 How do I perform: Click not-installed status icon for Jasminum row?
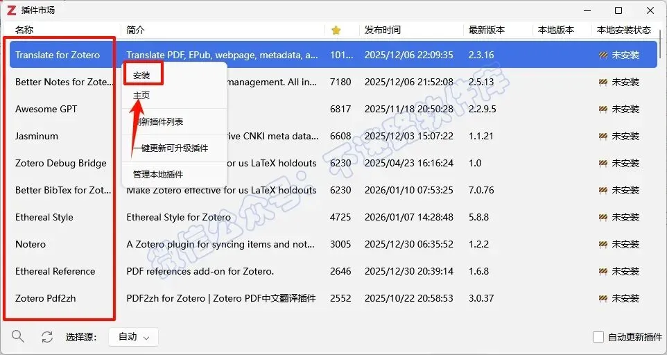click(x=603, y=137)
